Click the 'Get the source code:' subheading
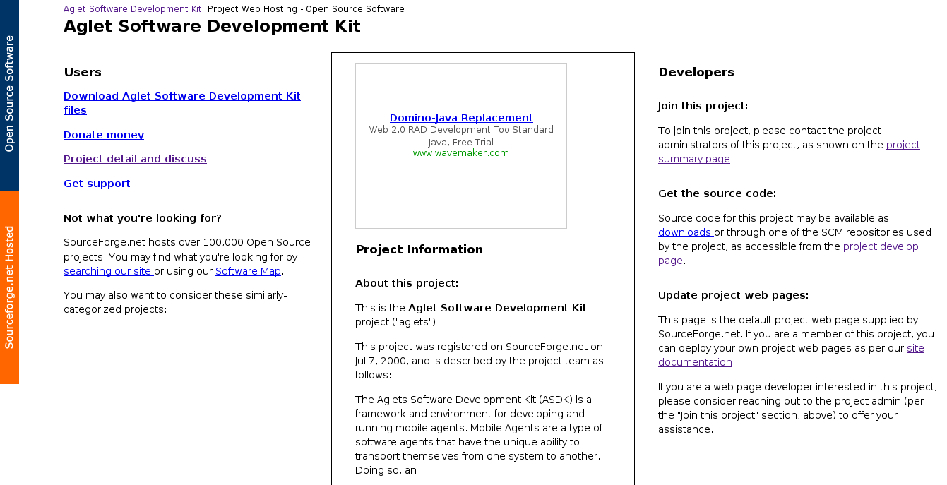 click(717, 193)
